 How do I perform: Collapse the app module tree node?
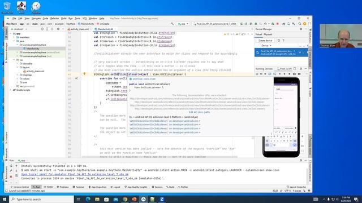11,34
